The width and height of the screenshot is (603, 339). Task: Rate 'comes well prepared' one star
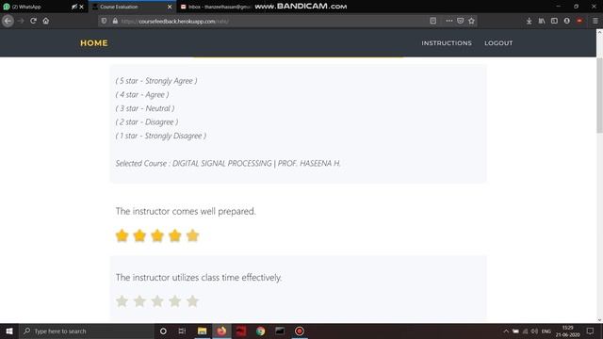[x=122, y=235]
